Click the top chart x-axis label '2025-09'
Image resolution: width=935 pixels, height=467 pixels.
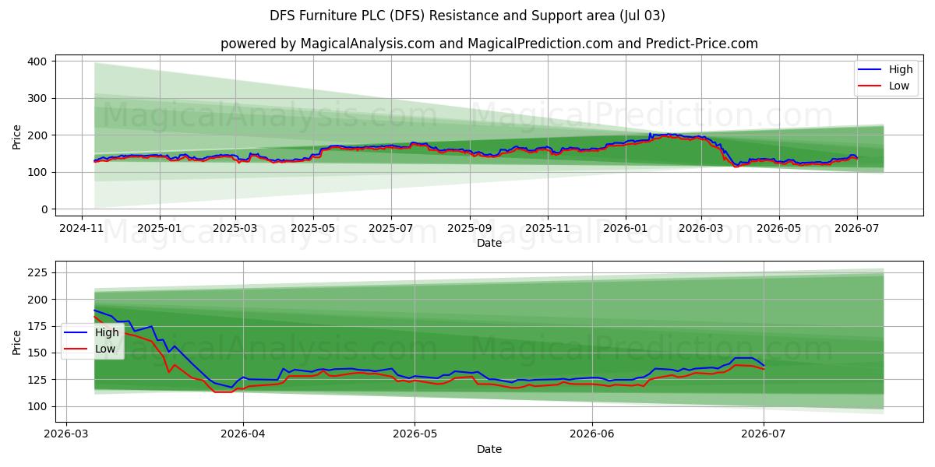point(470,229)
